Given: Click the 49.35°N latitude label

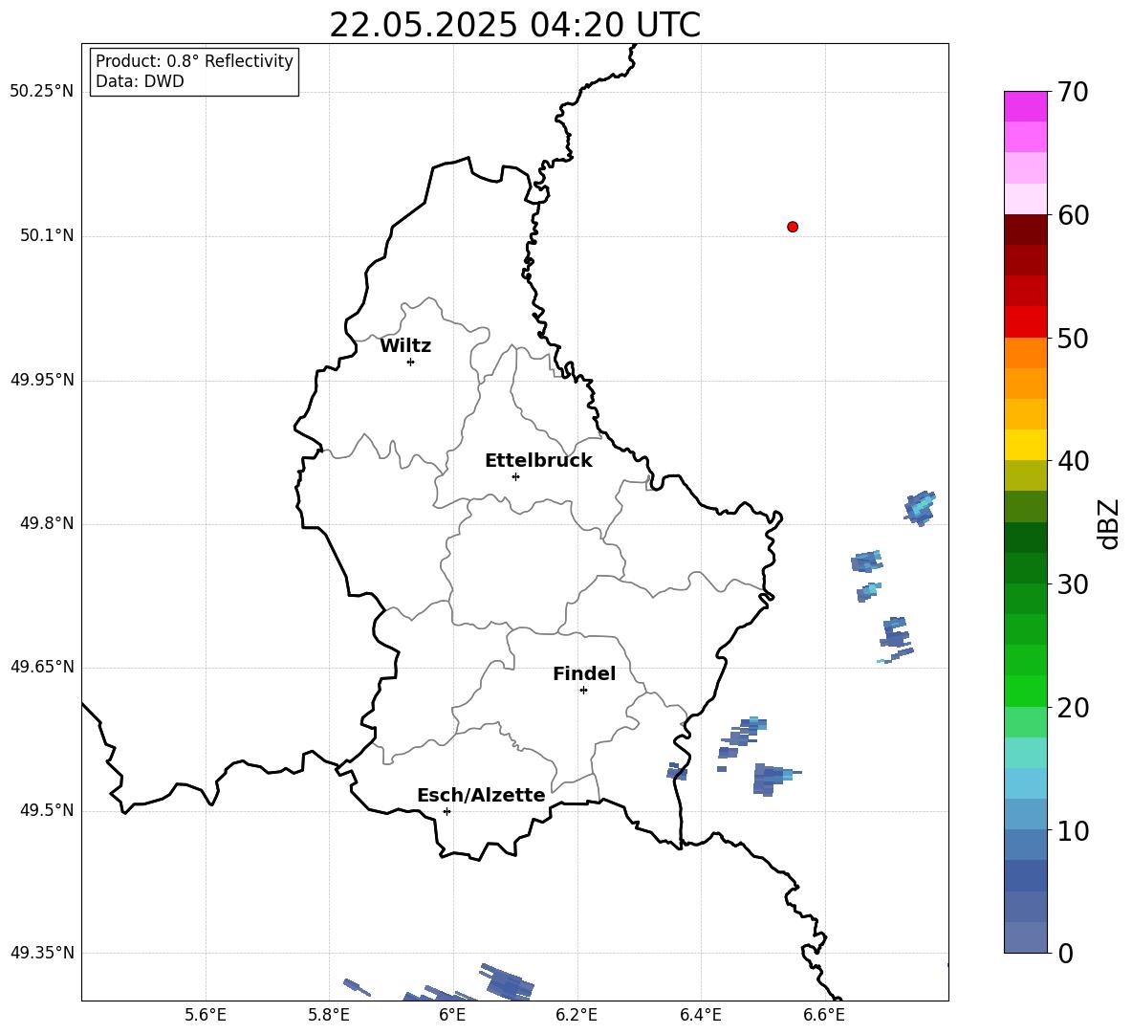Looking at the screenshot, I should pos(42,953).
